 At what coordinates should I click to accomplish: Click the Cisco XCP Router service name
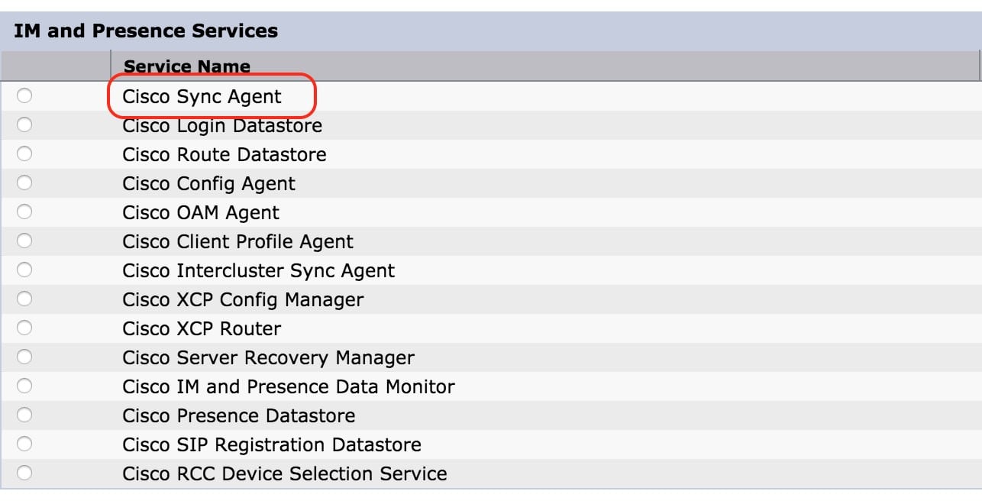(x=202, y=328)
